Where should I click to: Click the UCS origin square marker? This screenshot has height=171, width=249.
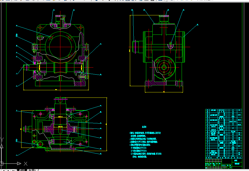pos(2,163)
